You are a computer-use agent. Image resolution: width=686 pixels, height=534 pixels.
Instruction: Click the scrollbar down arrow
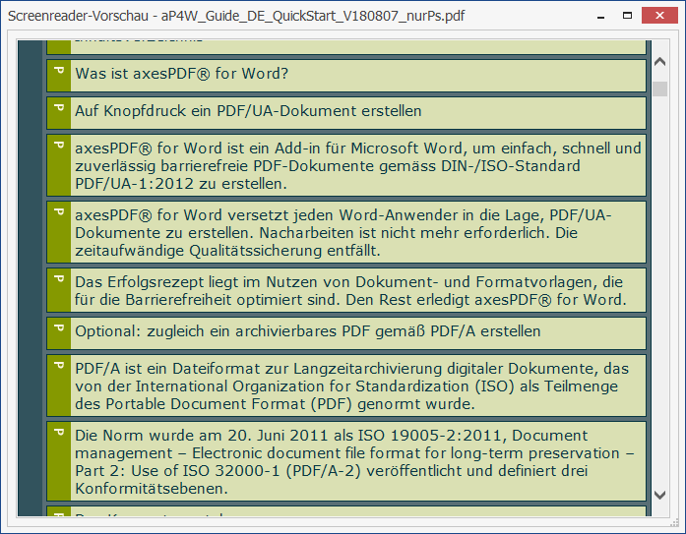coord(659,495)
